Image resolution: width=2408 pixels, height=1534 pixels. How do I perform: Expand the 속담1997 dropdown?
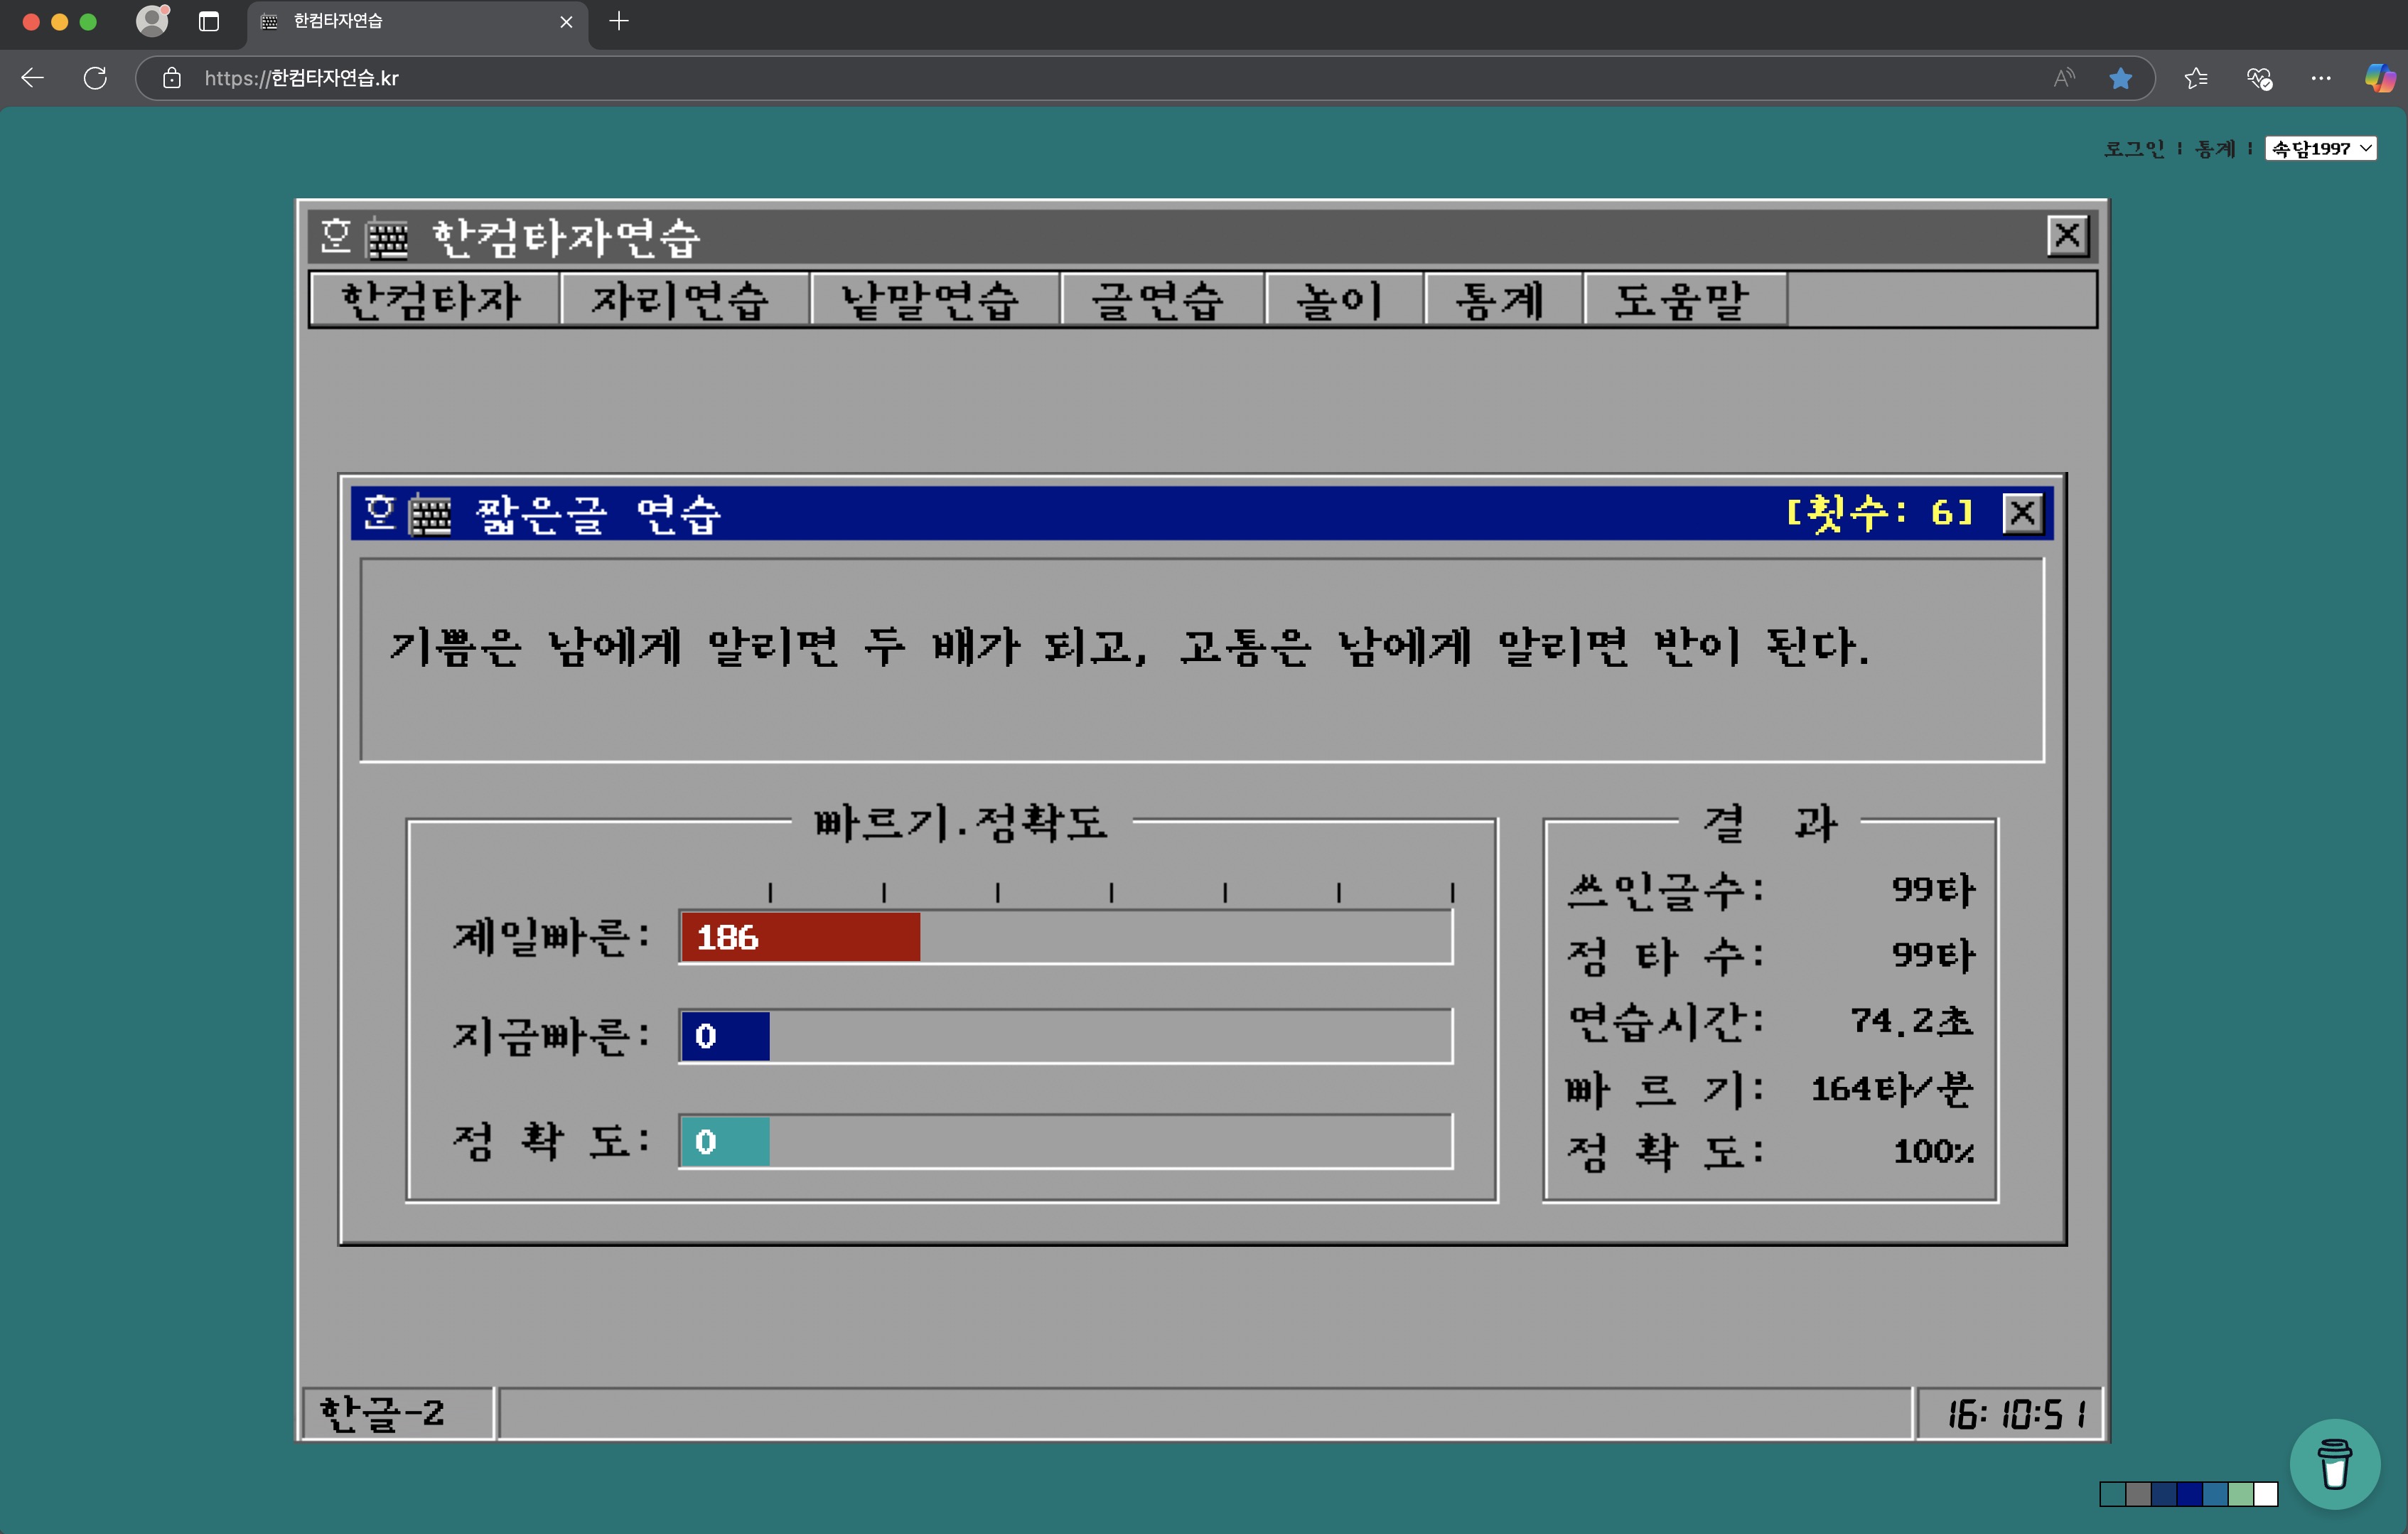point(2321,149)
